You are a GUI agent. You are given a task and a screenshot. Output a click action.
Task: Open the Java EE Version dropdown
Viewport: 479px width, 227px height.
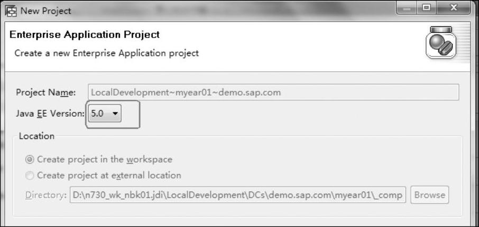(105, 113)
